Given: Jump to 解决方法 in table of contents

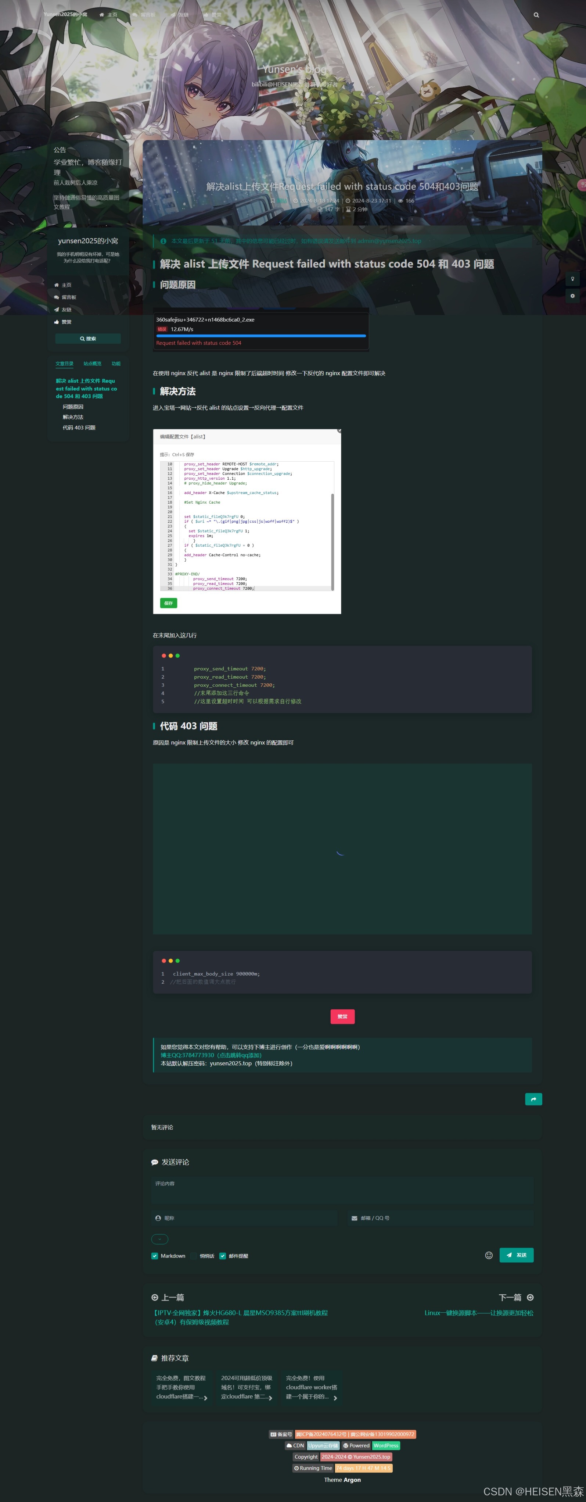Looking at the screenshot, I should [x=73, y=418].
